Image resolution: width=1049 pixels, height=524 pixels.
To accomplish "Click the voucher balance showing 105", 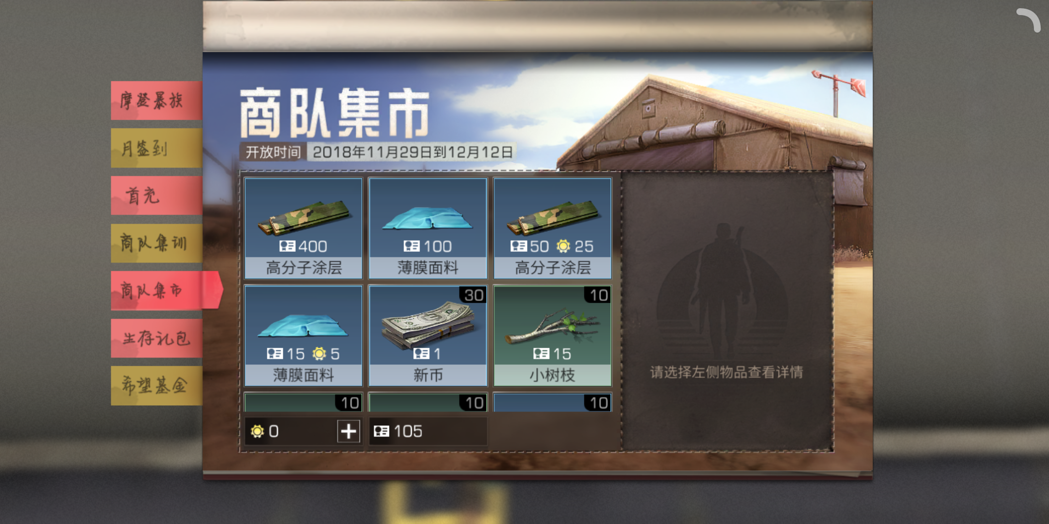I will [428, 431].
